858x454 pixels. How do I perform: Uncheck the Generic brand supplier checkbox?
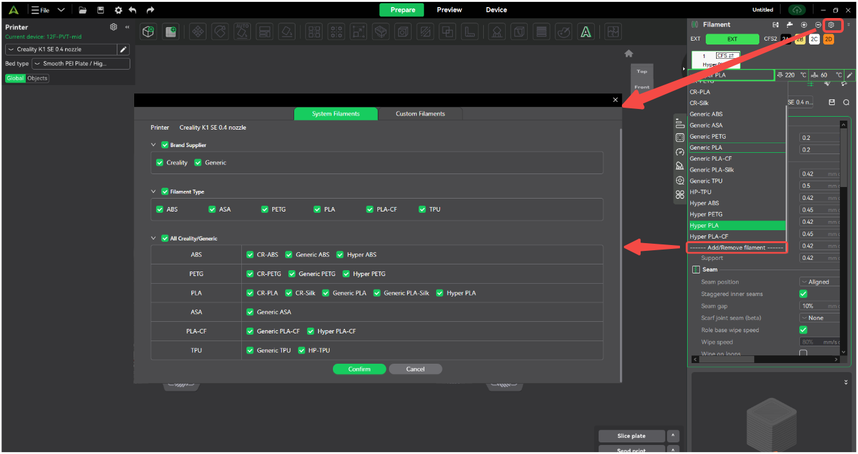[198, 163]
